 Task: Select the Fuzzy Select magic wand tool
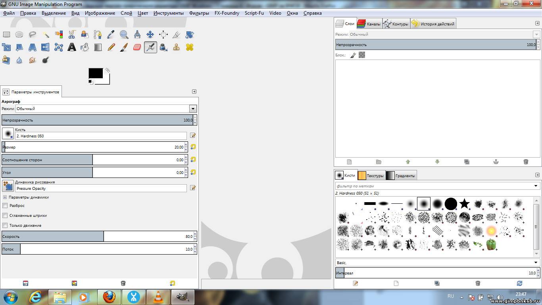(46, 35)
